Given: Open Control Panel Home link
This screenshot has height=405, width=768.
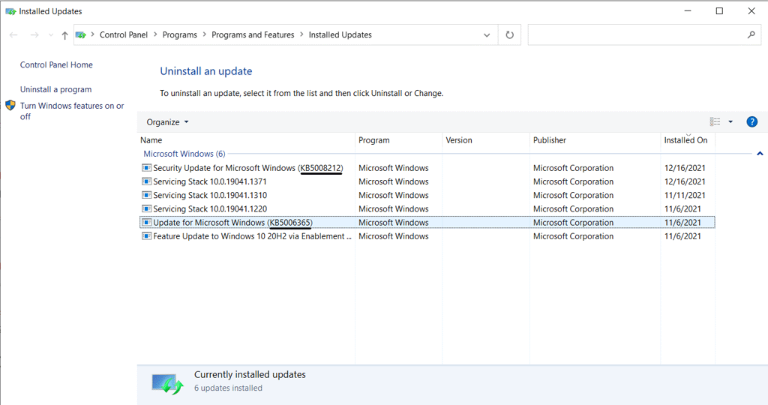Looking at the screenshot, I should coord(56,64).
